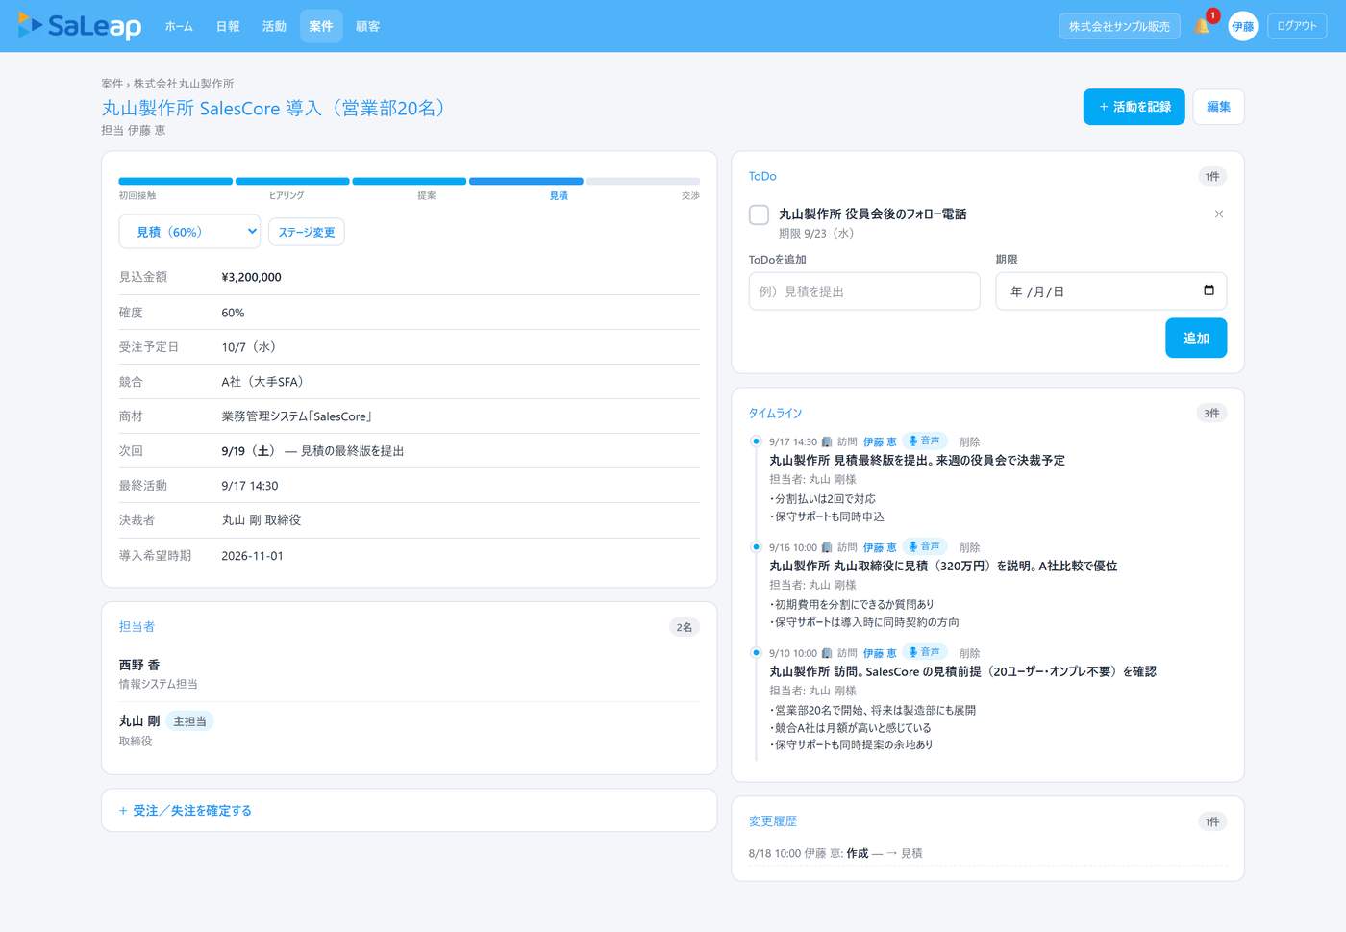Click the タイムライン count badge 3件

tap(1211, 414)
